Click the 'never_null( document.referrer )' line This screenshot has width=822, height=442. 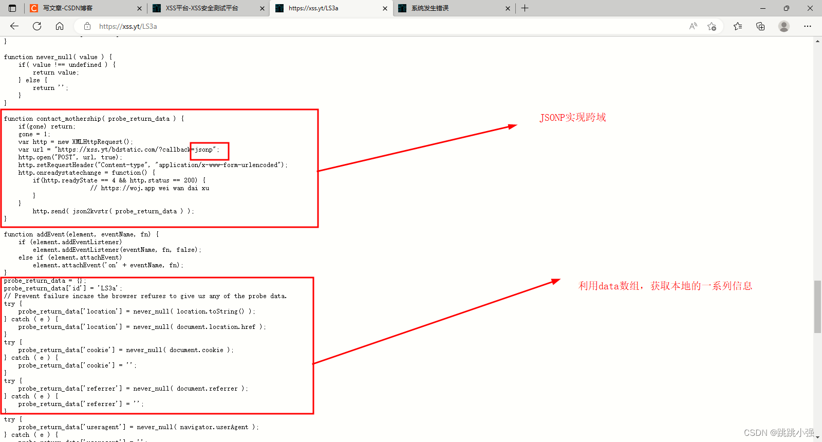click(x=133, y=389)
